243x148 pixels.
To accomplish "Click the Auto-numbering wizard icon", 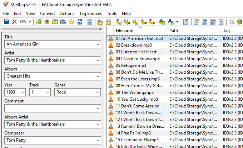I will 221,22.
